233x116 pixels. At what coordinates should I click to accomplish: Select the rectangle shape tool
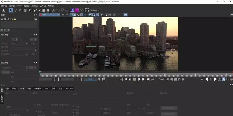[x=44, y=10]
